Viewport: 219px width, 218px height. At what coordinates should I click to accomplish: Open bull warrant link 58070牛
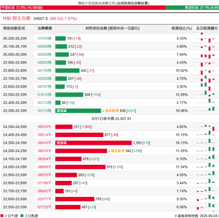tap(45, 175)
